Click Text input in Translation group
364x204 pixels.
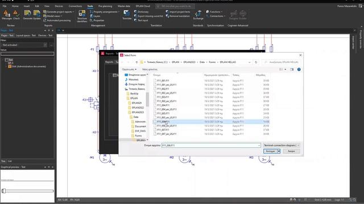(141, 20)
